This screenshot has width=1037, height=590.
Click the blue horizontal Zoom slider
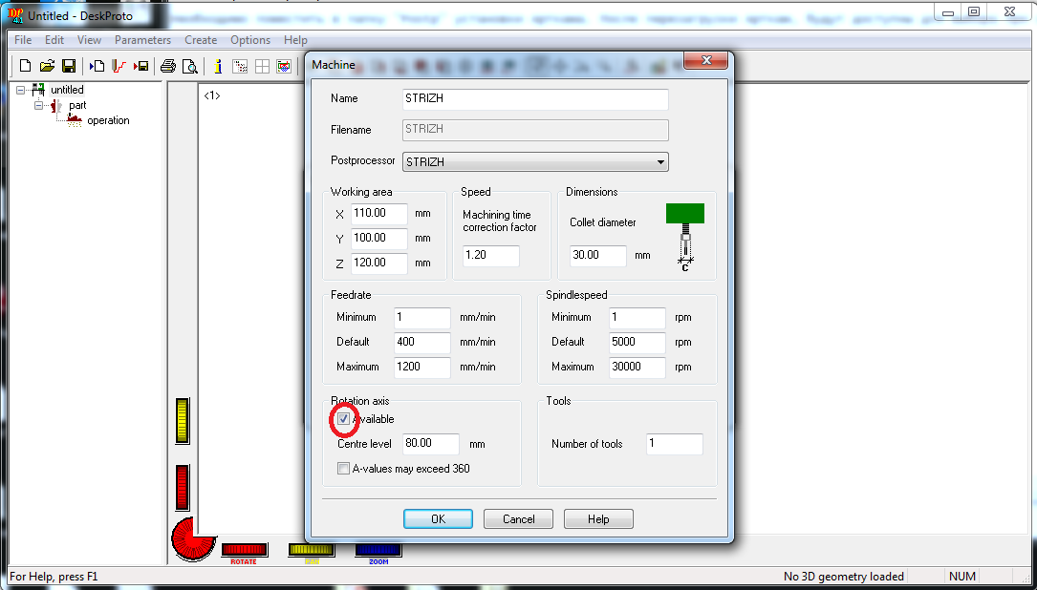[378, 550]
